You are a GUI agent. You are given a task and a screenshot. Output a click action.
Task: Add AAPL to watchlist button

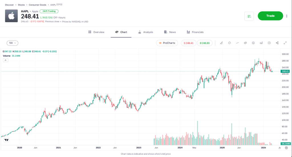pyautogui.click(x=249, y=16)
